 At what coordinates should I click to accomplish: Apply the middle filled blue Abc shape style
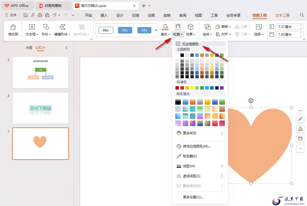125,30
